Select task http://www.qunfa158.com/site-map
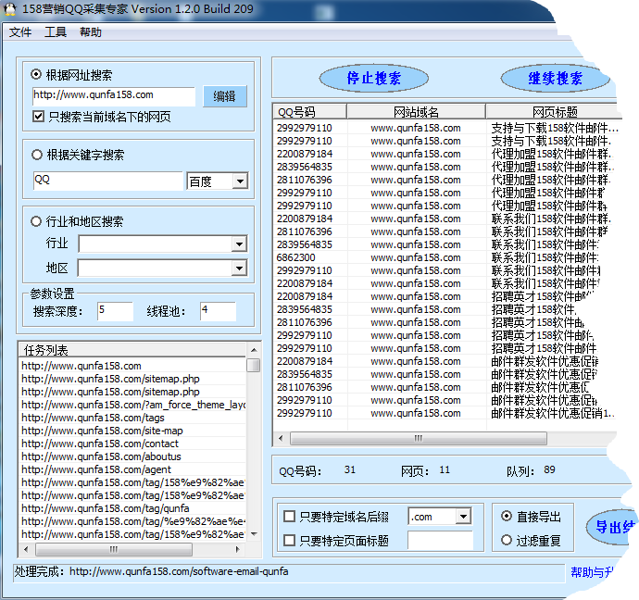The image size is (639, 600). (x=132, y=431)
